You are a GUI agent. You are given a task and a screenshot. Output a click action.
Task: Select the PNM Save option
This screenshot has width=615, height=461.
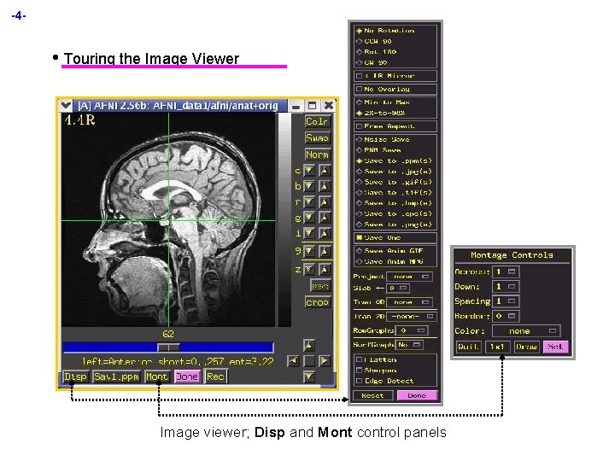[x=378, y=150]
